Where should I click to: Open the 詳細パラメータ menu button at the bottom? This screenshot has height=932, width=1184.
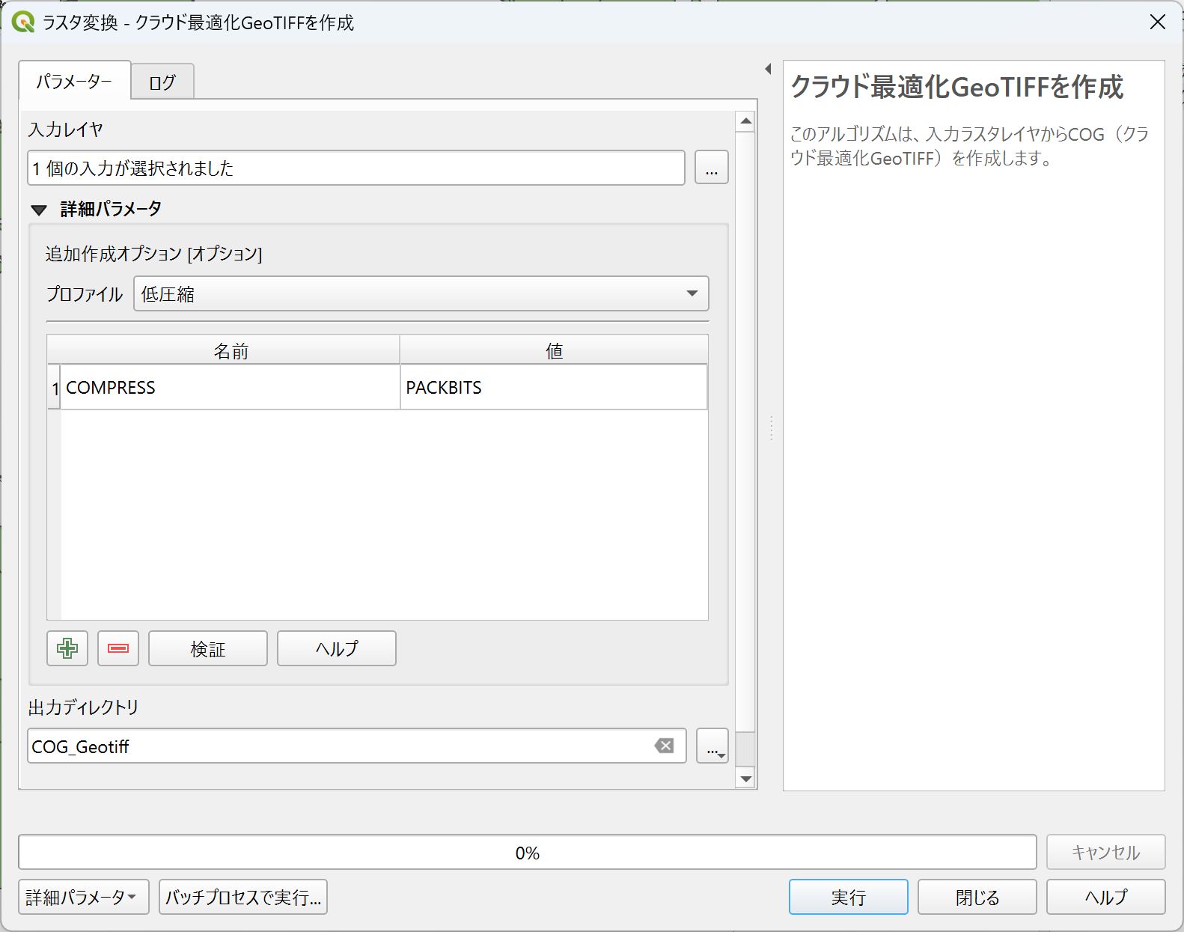84,897
